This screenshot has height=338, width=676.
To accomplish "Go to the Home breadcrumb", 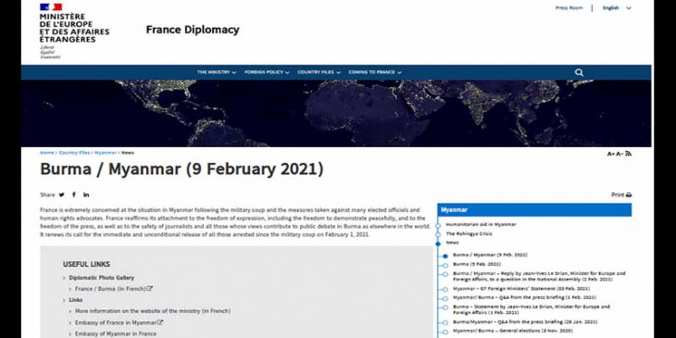I will pyautogui.click(x=47, y=153).
